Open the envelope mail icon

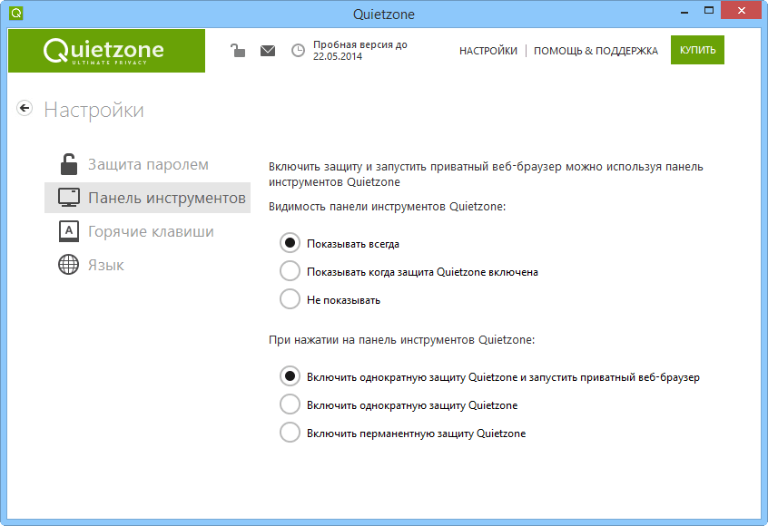click(268, 51)
